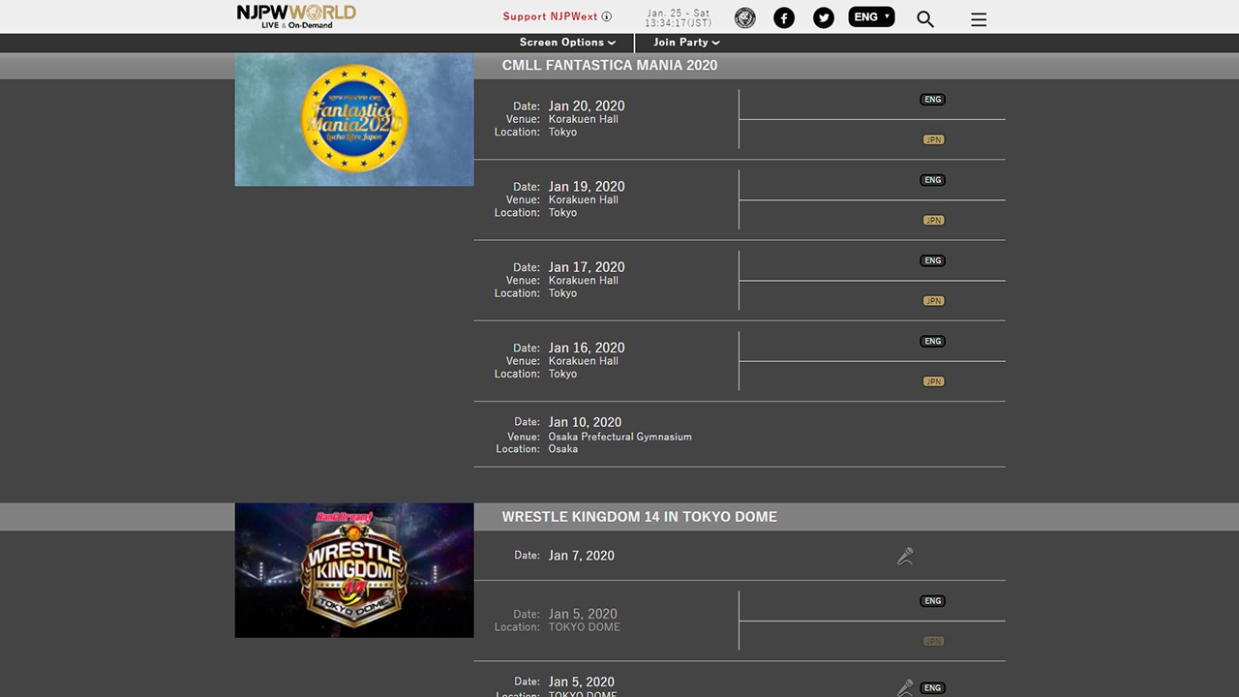Select JPN commentary for Jan 17, 2020

click(933, 301)
